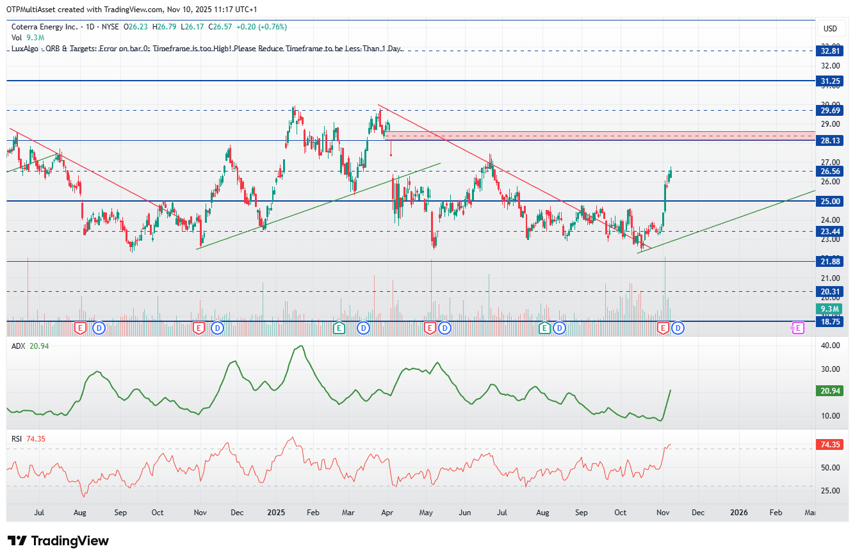Click the blue dividend D marker beside latest earnings
Viewport: 855px width, 560px height.
pos(678,328)
